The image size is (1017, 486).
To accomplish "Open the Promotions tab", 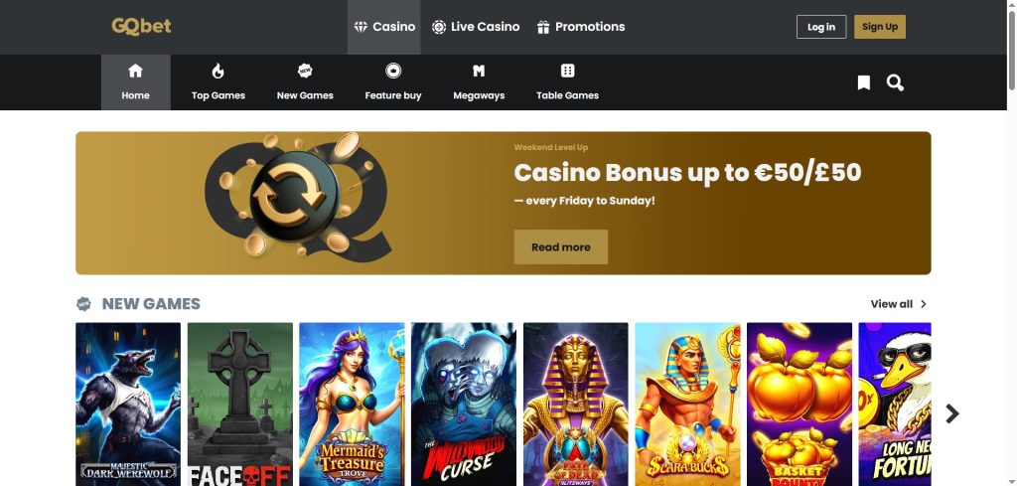I will 581,27.
